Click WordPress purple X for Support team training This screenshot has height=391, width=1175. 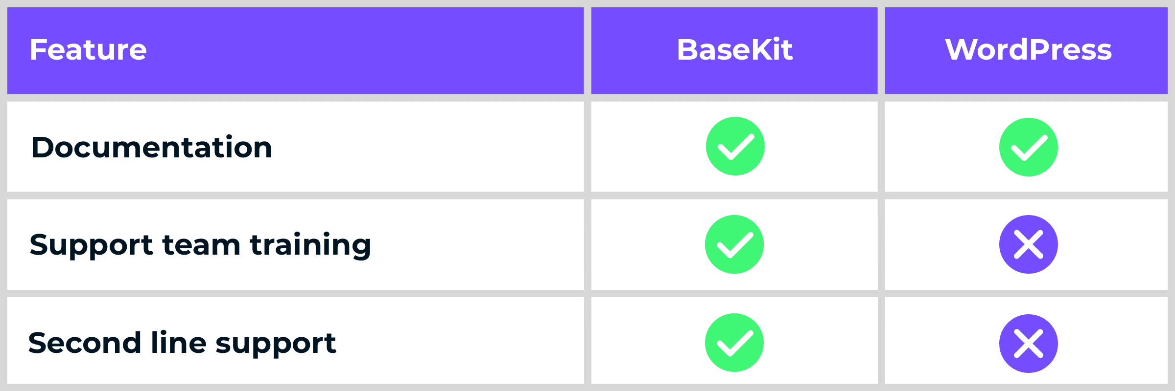tap(1028, 244)
